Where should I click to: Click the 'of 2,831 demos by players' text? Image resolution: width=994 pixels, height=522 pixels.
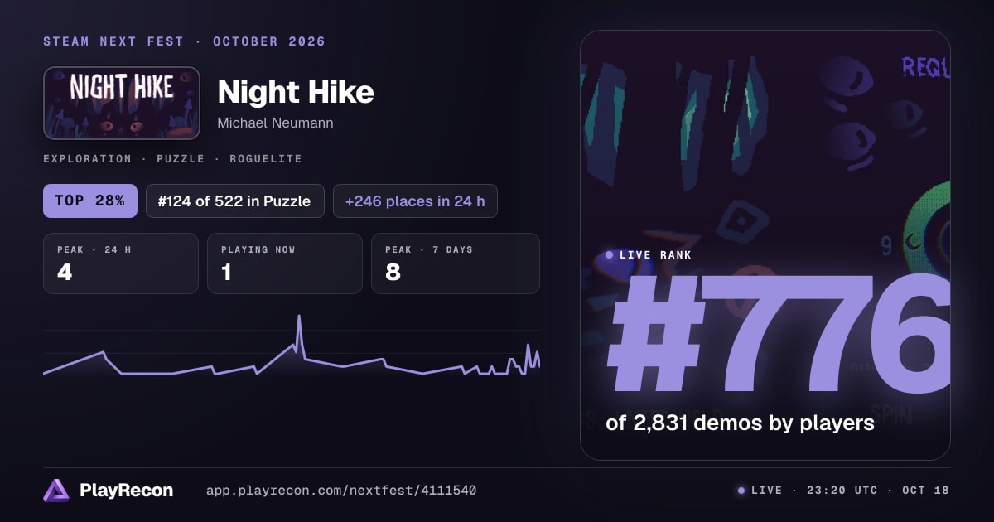(x=741, y=423)
